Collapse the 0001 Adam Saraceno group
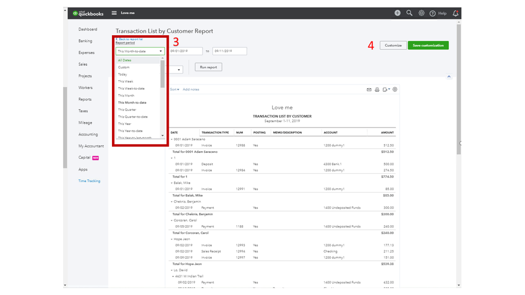525x295 pixels. 172,139
